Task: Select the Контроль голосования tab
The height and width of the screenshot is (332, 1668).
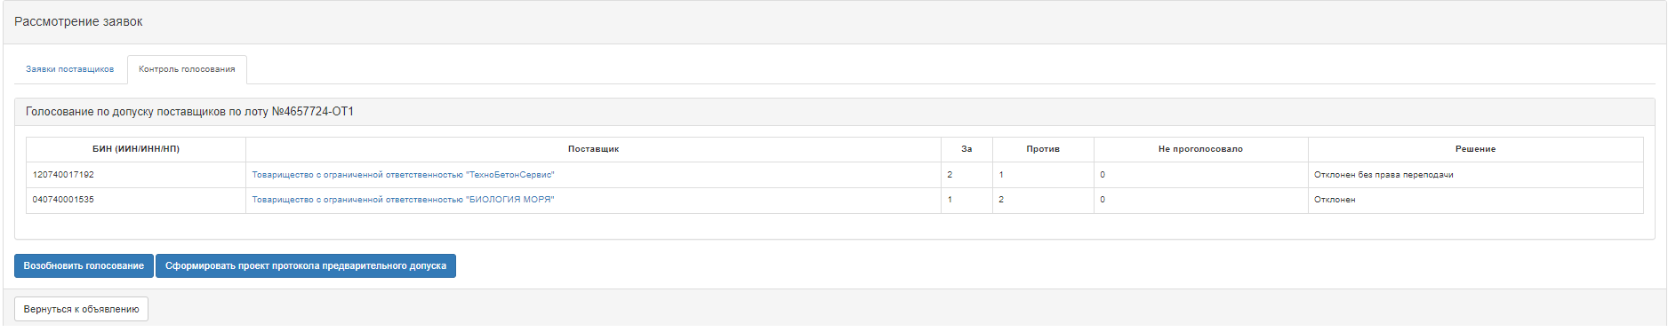Action: point(187,69)
